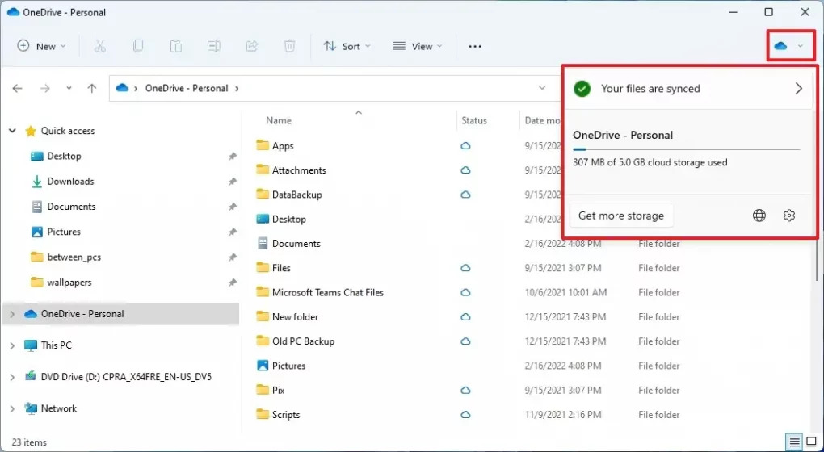Select the Pix folder
The height and width of the screenshot is (452, 824).
(279, 390)
